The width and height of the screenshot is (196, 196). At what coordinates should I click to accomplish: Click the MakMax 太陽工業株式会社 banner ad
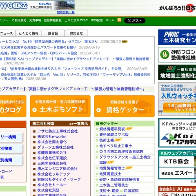click(x=37, y=5)
